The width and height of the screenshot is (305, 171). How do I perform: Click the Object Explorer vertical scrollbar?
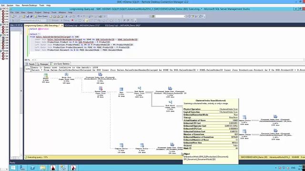(x=21, y=91)
